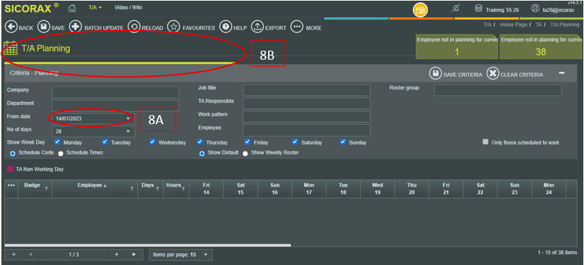Select the Show Default radio button
Screen dimensions: 584x265
(x=202, y=153)
